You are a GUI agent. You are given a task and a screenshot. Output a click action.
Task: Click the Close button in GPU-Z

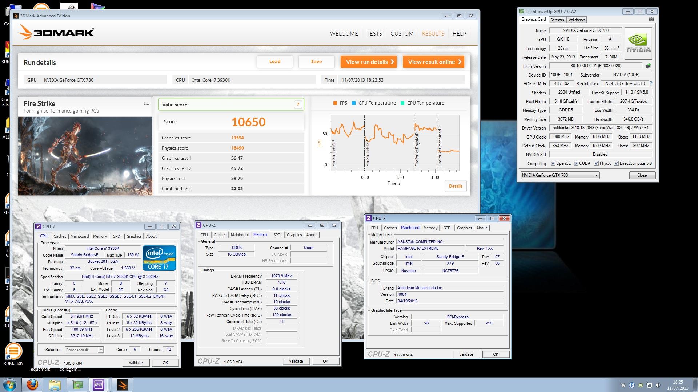click(x=642, y=175)
